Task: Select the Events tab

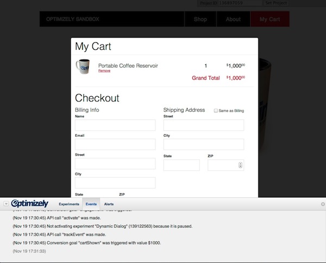Action: click(91, 204)
